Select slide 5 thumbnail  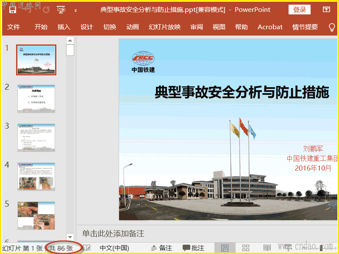pos(36,215)
